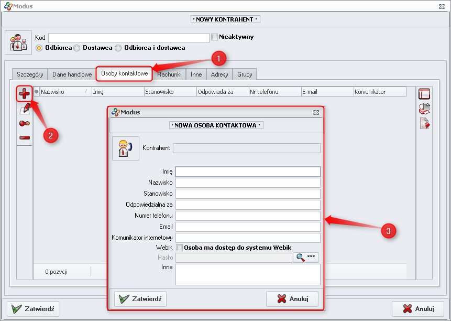The width and height of the screenshot is (451, 321).
Task: Click the Numer telefonu input field
Action: 248,216
